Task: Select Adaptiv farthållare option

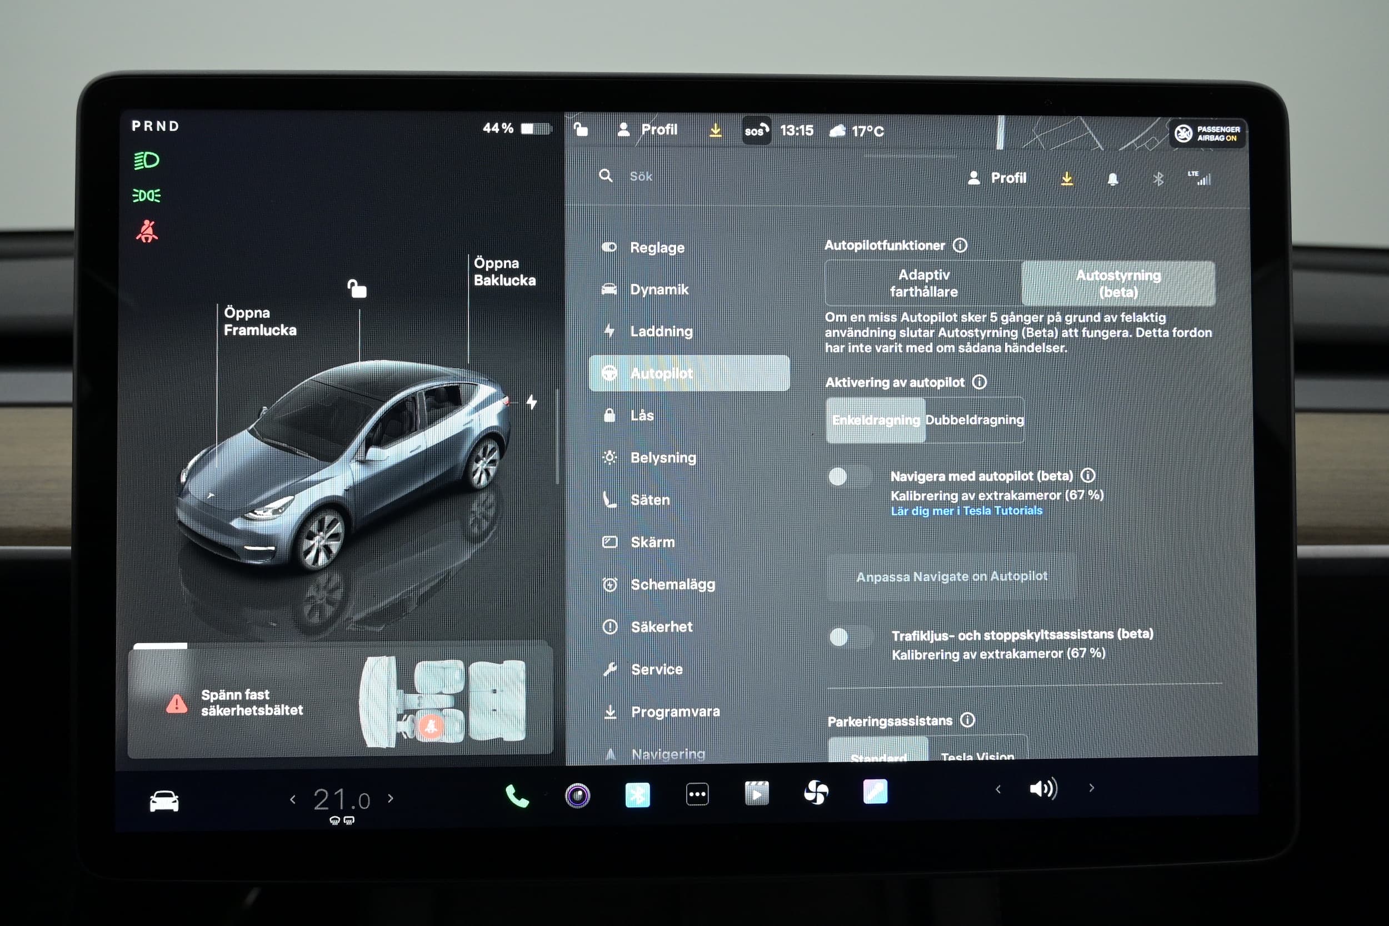Action: point(923,283)
